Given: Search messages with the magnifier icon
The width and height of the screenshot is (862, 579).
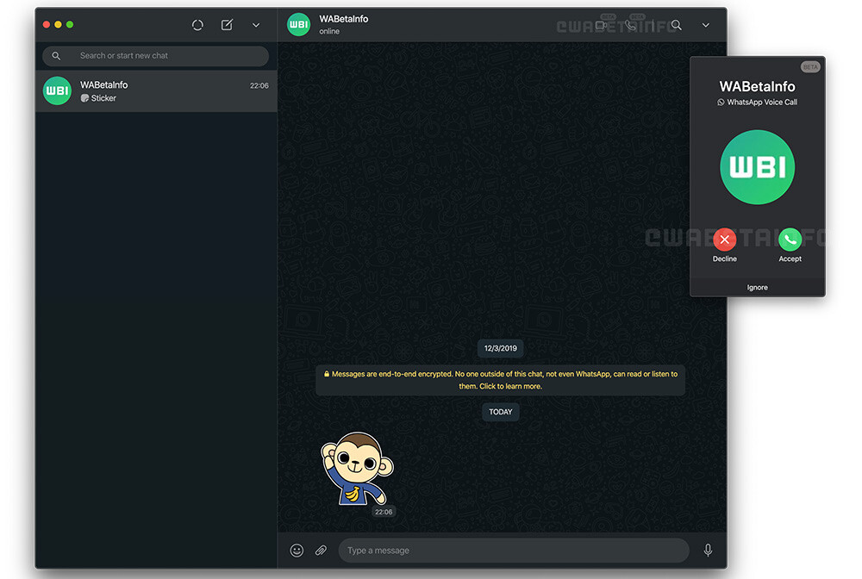Looking at the screenshot, I should (x=677, y=26).
